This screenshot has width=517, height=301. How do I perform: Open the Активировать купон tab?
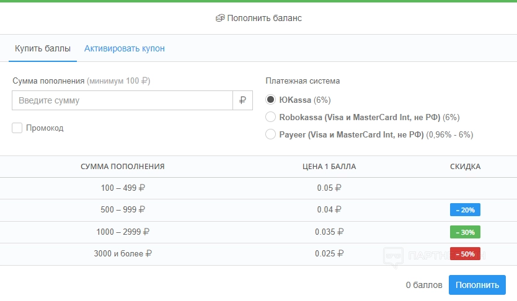pyautogui.click(x=125, y=48)
